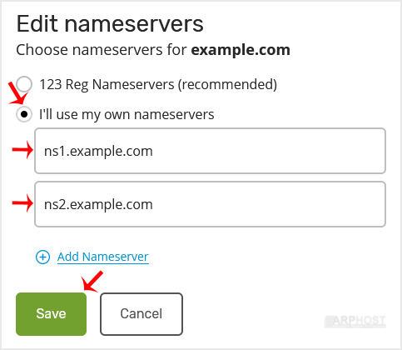This screenshot has height=350, width=402.
Task: Click the 123 Reg Nameservers (recommended) label
Action: click(x=158, y=84)
